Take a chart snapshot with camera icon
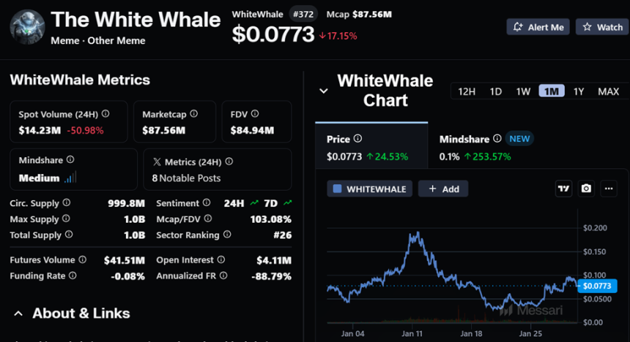The height and width of the screenshot is (342, 630). [x=586, y=189]
